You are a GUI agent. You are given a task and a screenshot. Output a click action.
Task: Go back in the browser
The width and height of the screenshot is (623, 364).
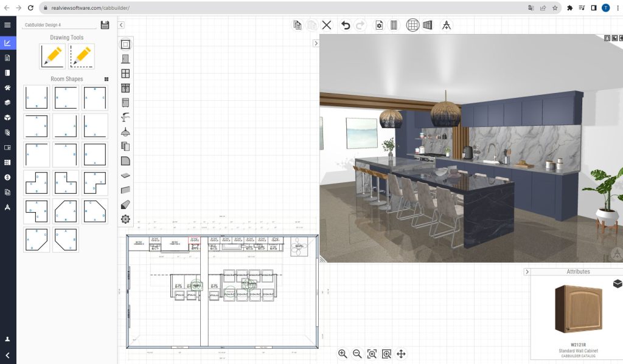click(x=6, y=7)
